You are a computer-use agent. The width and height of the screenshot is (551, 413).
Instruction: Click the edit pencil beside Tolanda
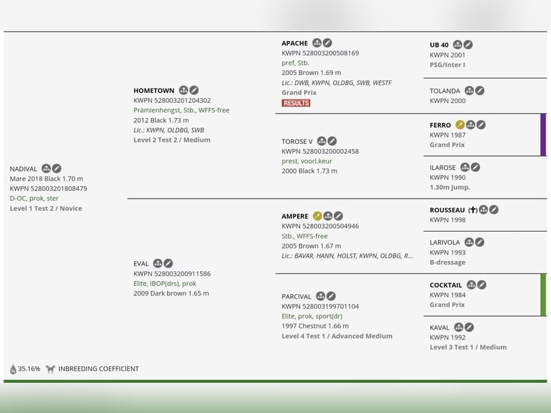click(480, 91)
